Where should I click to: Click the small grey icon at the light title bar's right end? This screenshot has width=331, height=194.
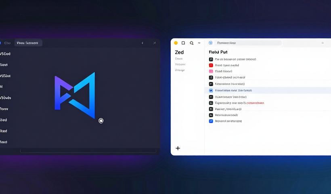click(x=323, y=43)
